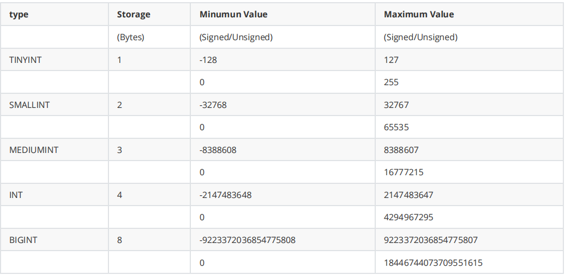The height and width of the screenshot is (275, 565).
Task: Click the INT type cell
Action: (x=16, y=195)
